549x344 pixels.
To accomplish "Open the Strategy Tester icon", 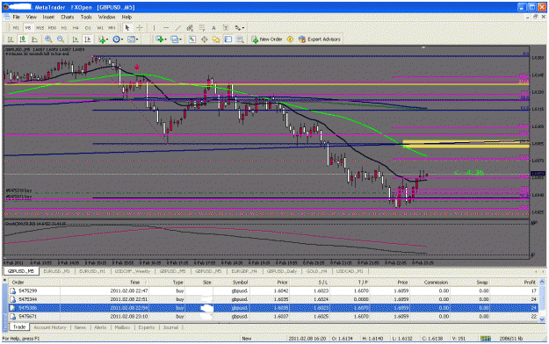I will (x=240, y=39).
